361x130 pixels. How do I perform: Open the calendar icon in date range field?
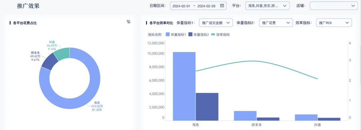(222, 6)
